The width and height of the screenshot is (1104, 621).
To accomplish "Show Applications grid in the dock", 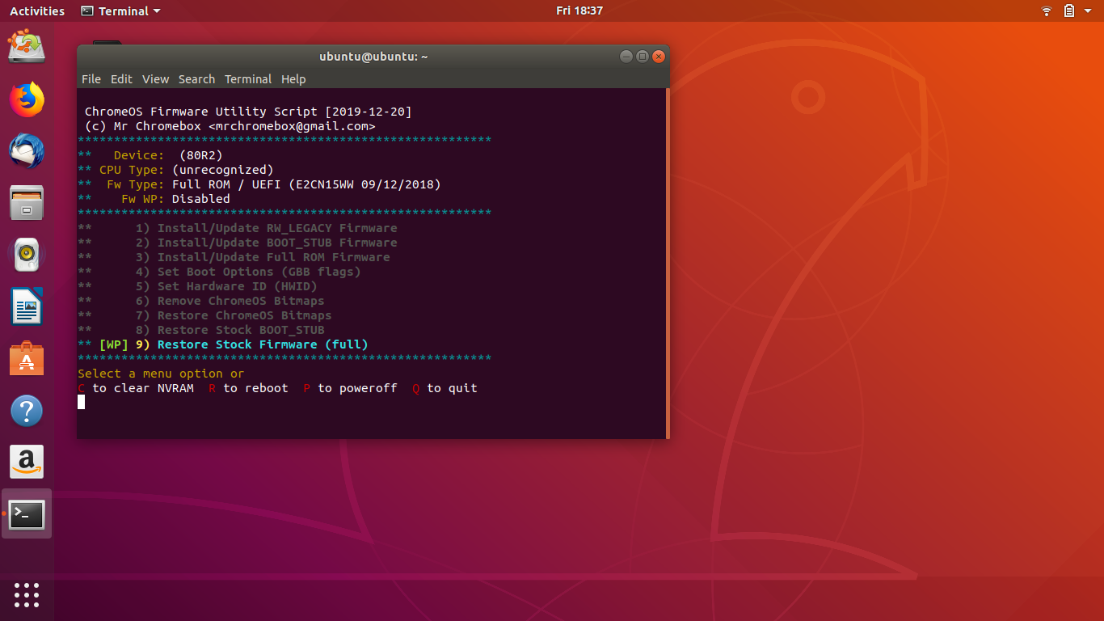I will coord(27,595).
